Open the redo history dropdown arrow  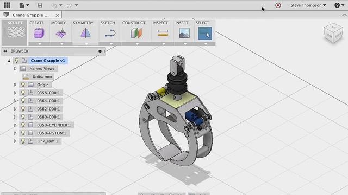[x=76, y=5]
